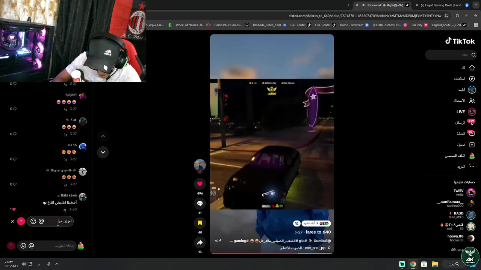Screen dimensions: 481x270
Task: Open Upload plus icon in the sidebar
Action: coord(472,145)
